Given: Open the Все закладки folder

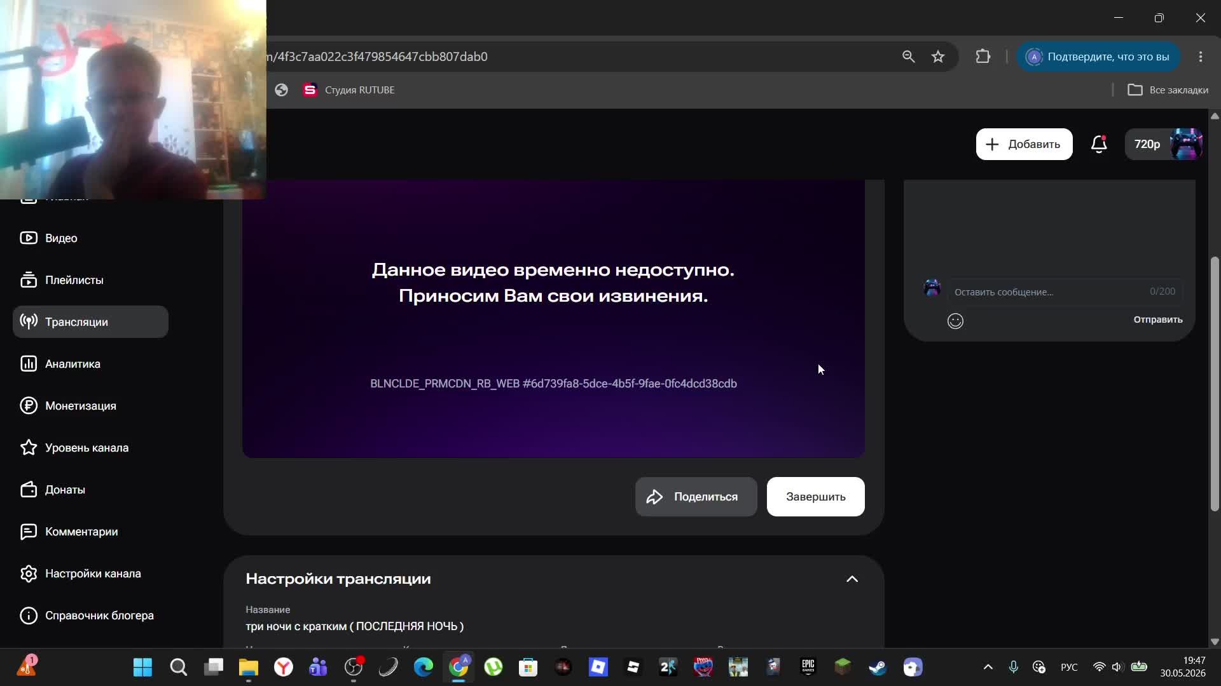Looking at the screenshot, I should tap(1168, 90).
